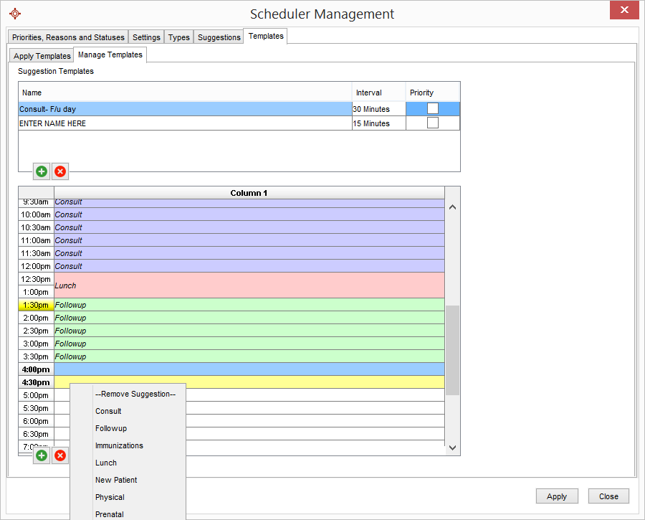
Task: Check Priority box for ENTER NAME HERE template
Action: click(433, 123)
